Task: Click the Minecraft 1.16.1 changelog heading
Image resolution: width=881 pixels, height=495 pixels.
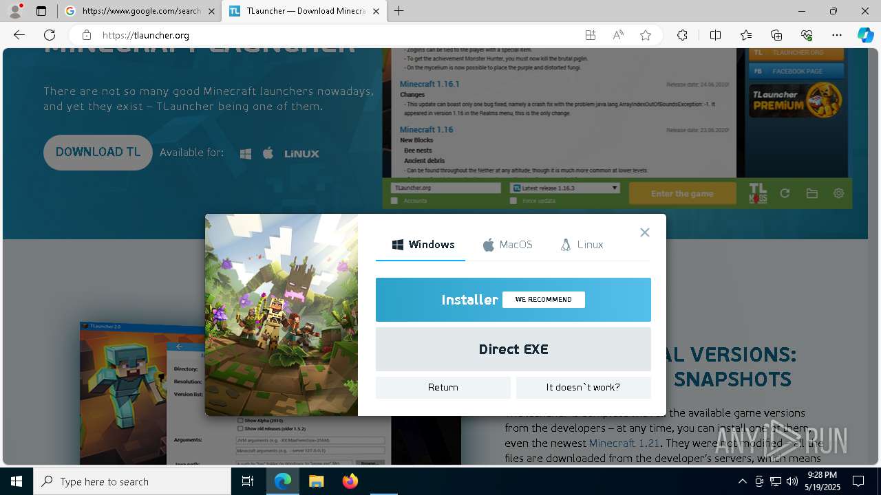Action: click(429, 84)
